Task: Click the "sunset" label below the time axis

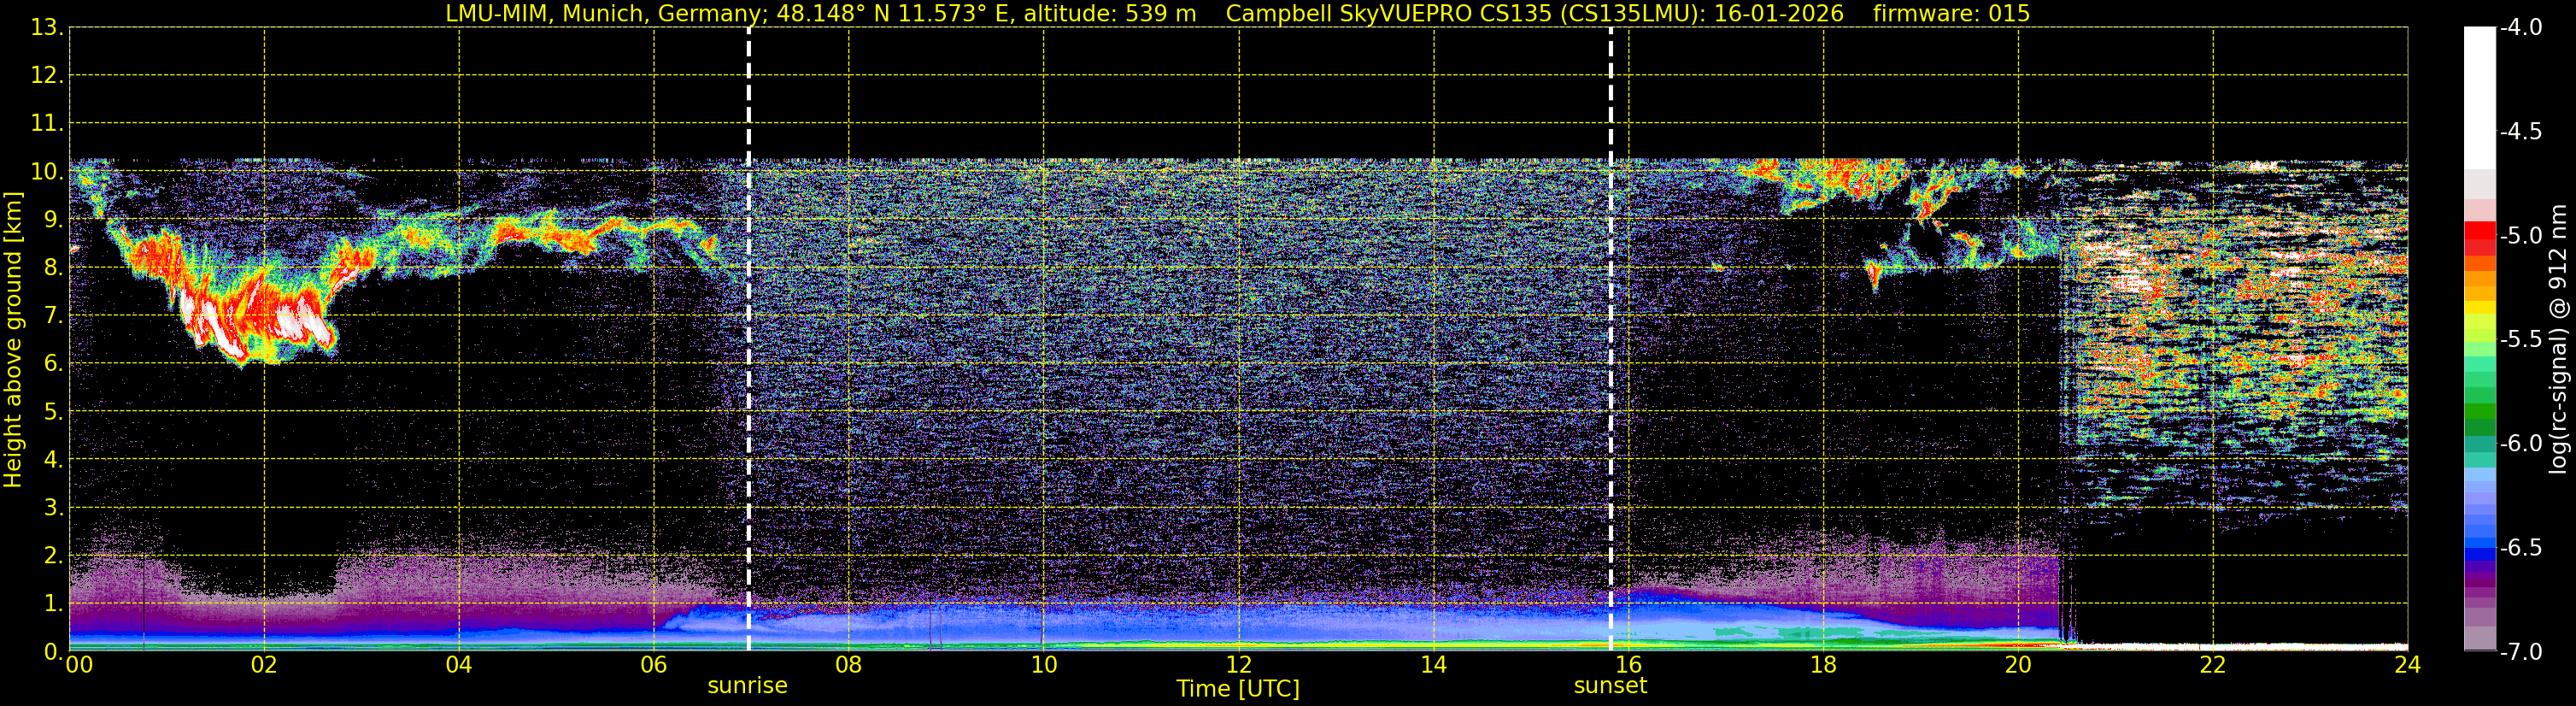Action: 1610,686
